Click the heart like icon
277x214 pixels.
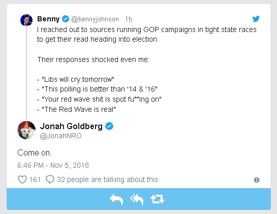pyautogui.click(x=22, y=179)
